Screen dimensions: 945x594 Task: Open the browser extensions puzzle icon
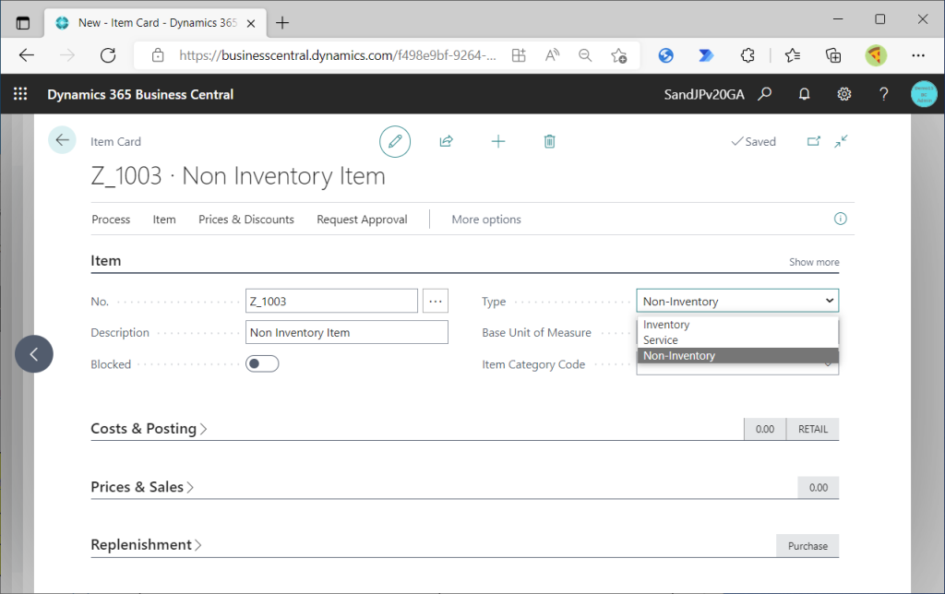point(748,55)
